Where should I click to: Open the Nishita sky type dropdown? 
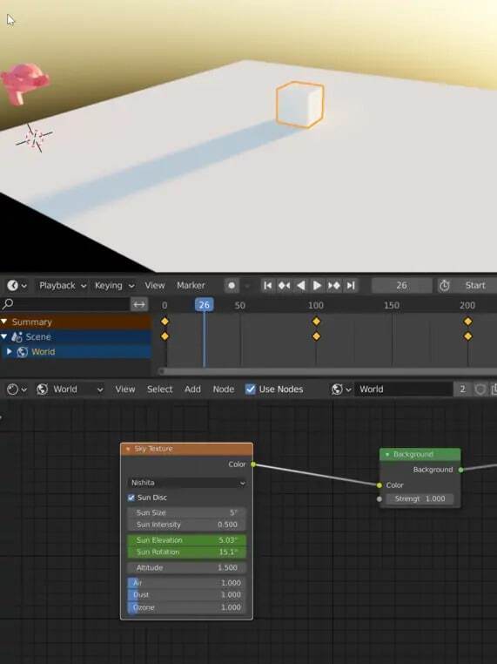point(186,483)
